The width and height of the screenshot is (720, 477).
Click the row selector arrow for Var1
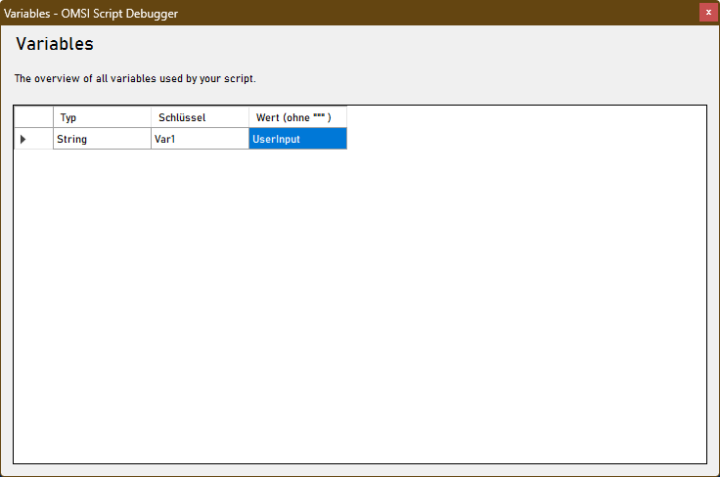[x=23, y=140]
